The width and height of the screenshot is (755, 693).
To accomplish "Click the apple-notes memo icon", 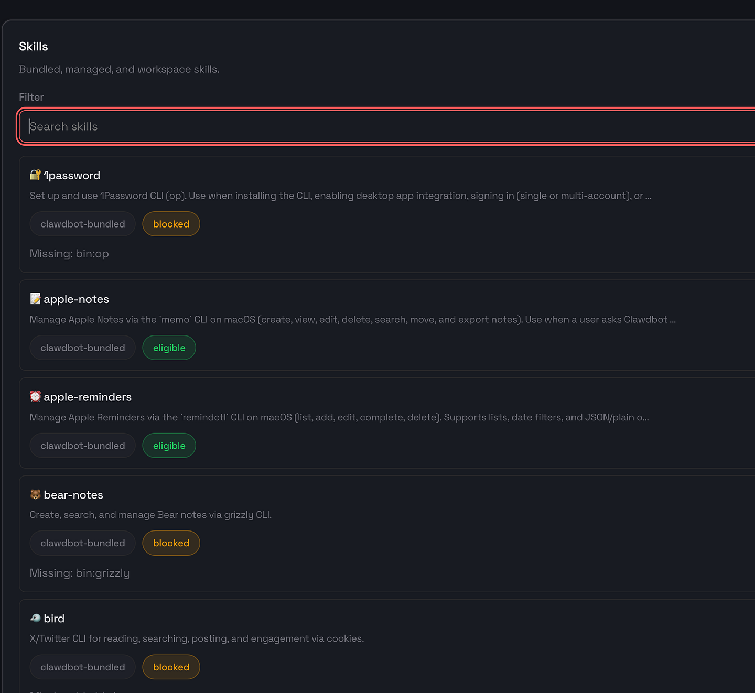I will tap(35, 299).
